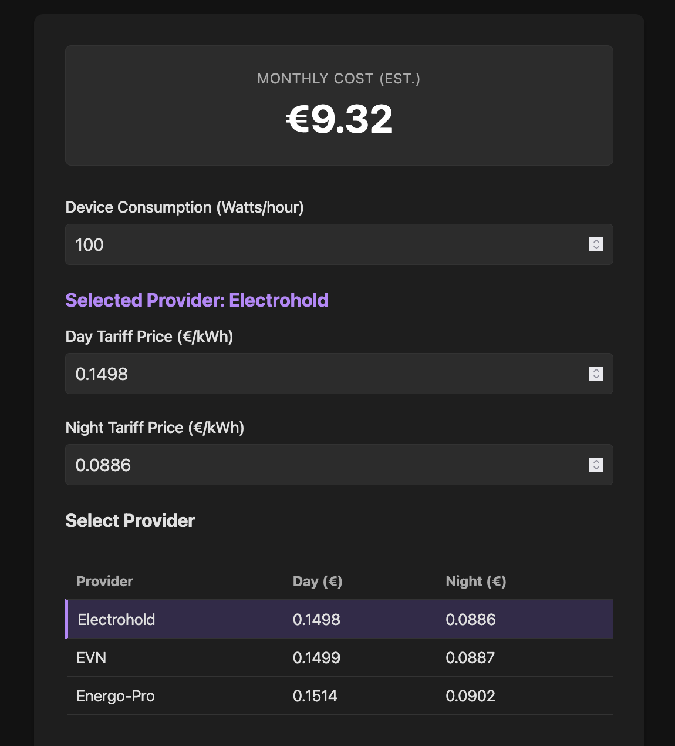Click the Selected Provider: Electrohold heading
The height and width of the screenshot is (746, 675).
point(197,300)
